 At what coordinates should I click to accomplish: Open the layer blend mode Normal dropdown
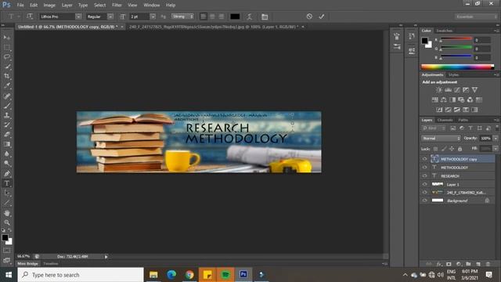[441, 138]
